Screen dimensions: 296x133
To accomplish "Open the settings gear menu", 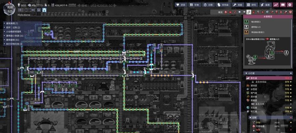I will pyautogui.click(x=289, y=5).
